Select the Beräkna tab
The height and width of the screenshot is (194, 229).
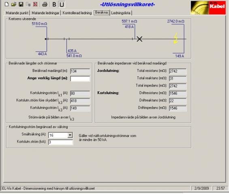pos(101,13)
